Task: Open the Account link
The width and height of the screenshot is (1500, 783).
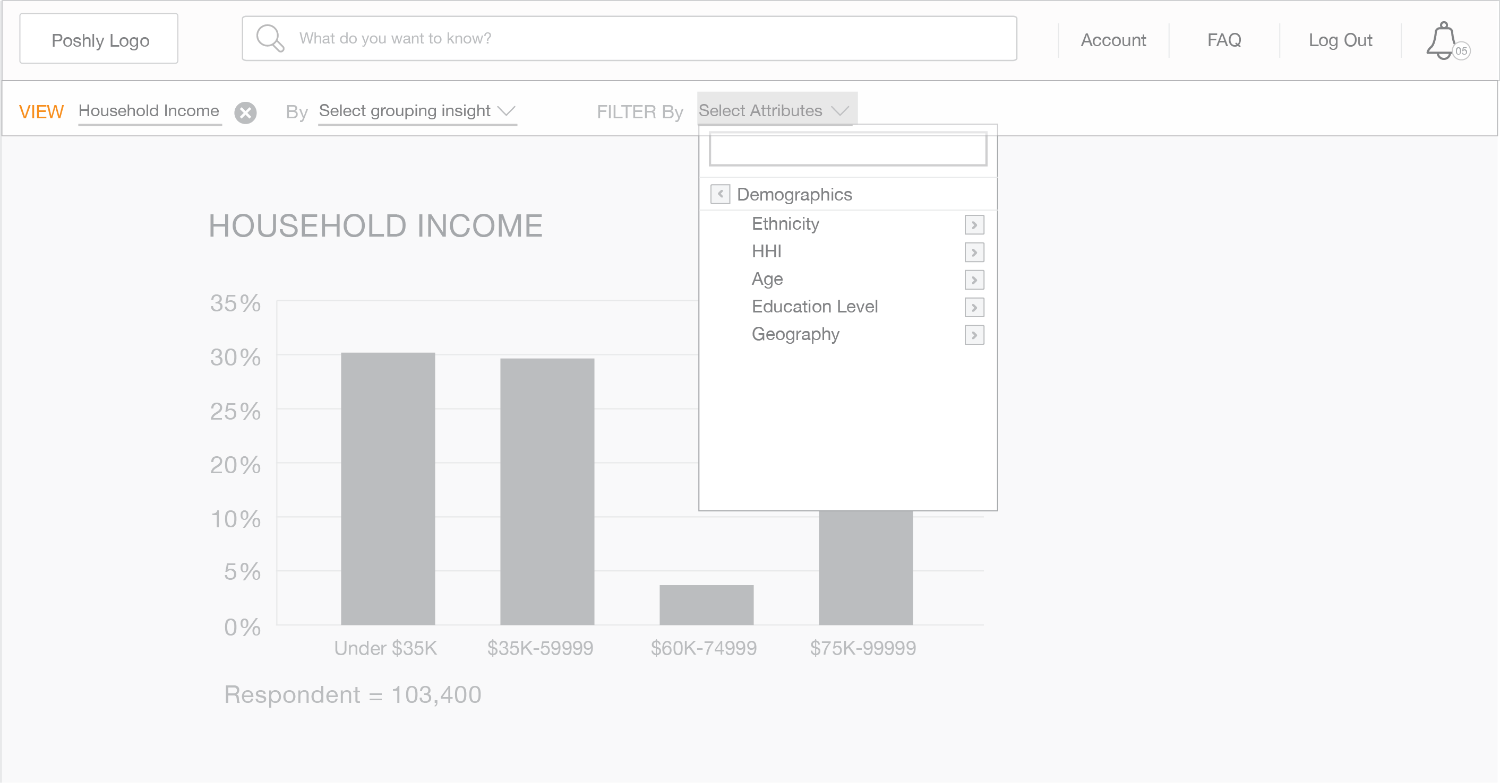Action: 1113,40
